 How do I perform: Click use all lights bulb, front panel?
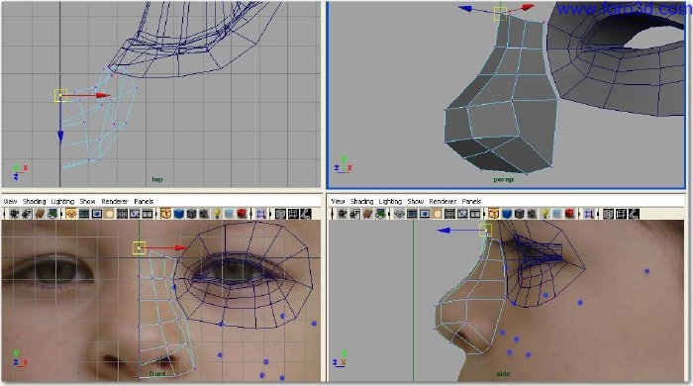(217, 214)
